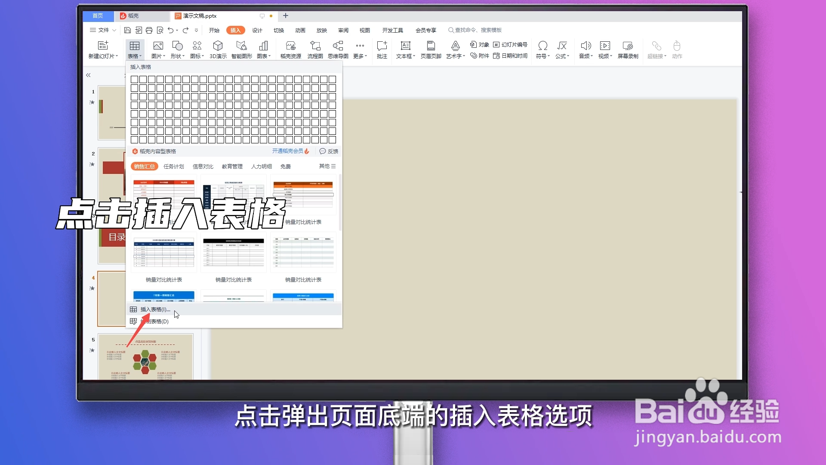
Task: Click the 开通稻壳会员 link
Action: [291, 151]
